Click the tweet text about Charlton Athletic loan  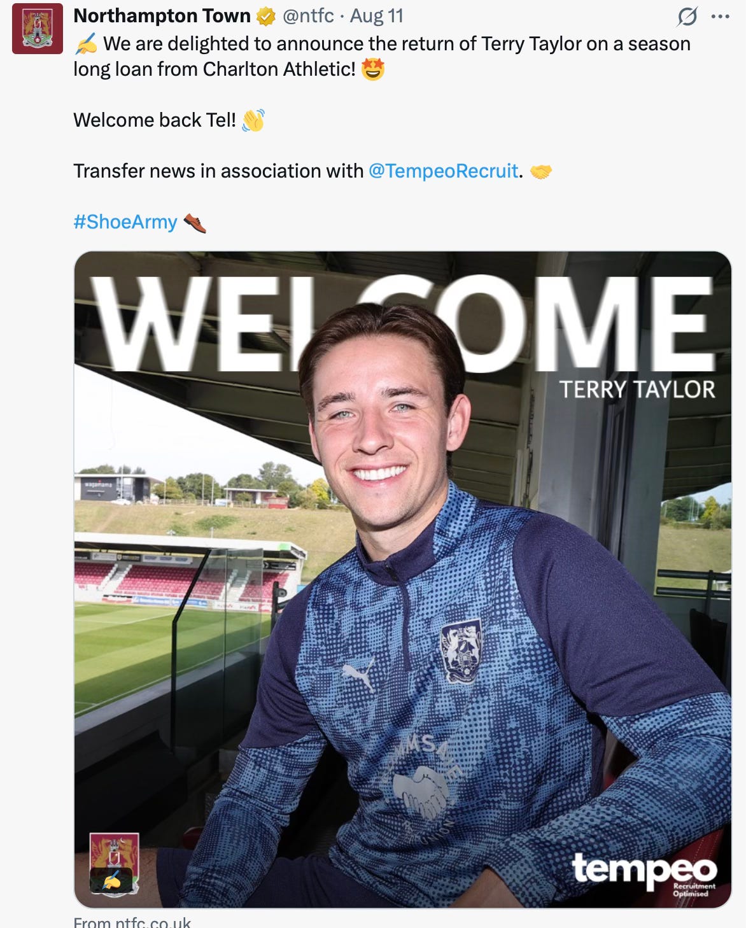click(382, 56)
